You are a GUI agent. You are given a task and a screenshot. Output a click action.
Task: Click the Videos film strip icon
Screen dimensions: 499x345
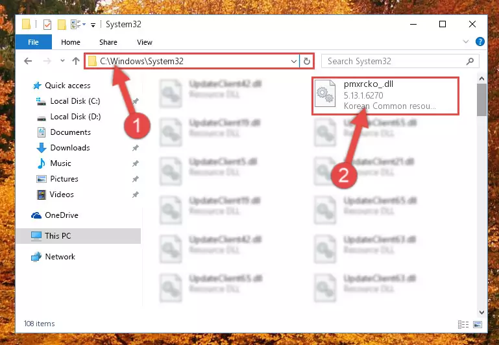pos(42,195)
